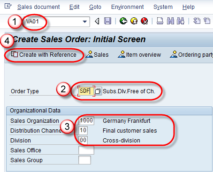Click the Previous Page icon
This screenshot has width=213, height=172.
coord(207,21)
